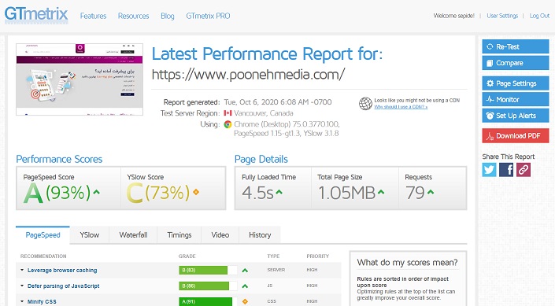Click the YSlow Score C (73%) value
This screenshot has width=555, height=306.
click(158, 193)
